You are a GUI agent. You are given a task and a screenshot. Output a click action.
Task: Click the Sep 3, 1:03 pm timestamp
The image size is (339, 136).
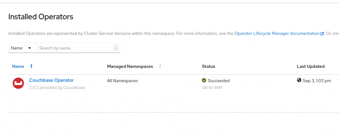click(x=316, y=81)
